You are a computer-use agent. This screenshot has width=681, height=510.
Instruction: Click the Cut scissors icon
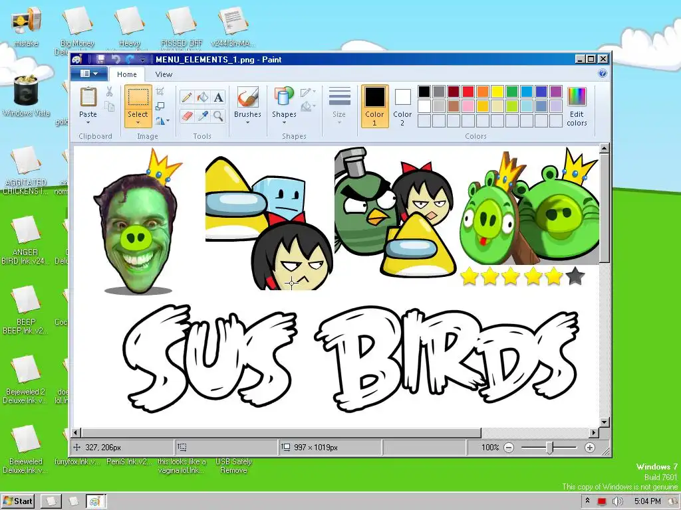(110, 92)
